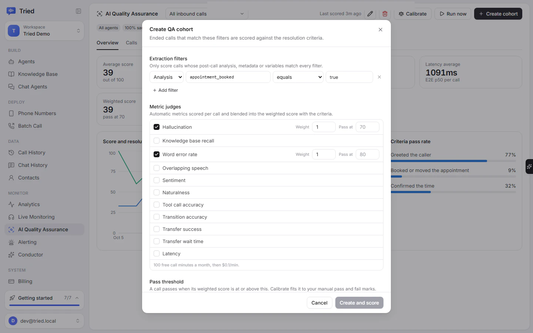Click the pencil edit icon

tap(370, 14)
